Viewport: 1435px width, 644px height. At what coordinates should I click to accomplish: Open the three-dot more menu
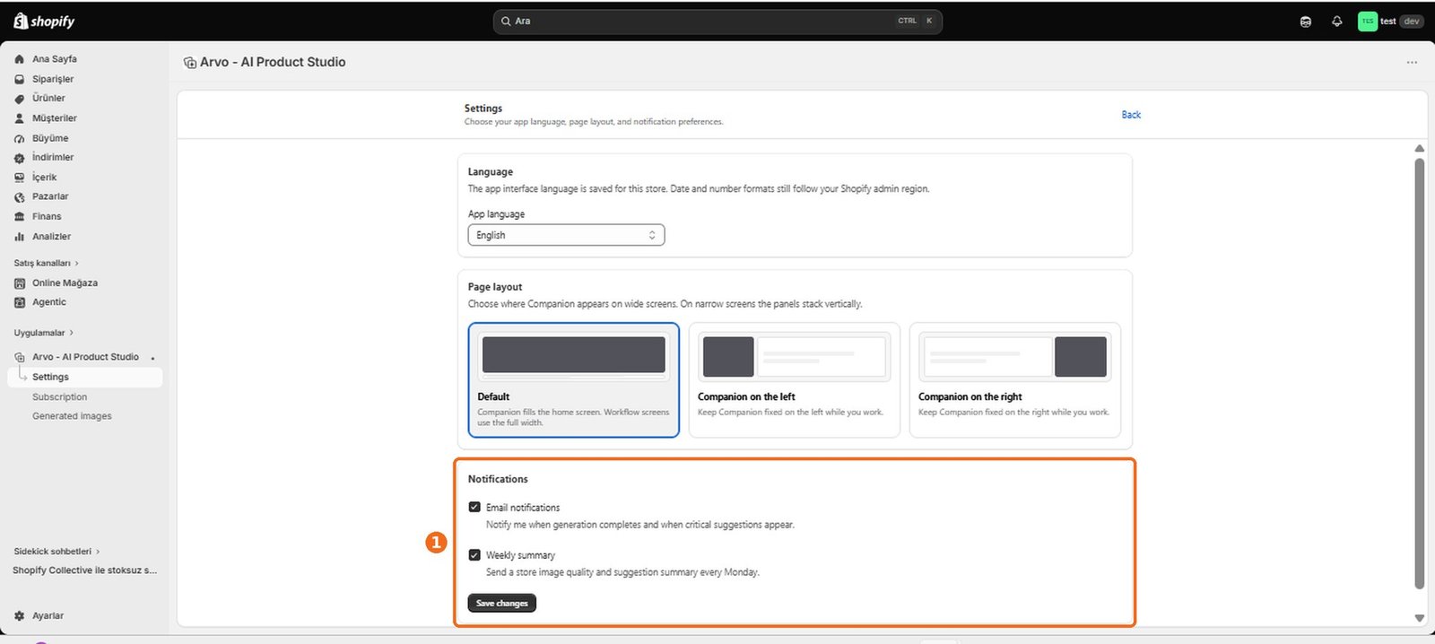(x=1412, y=63)
